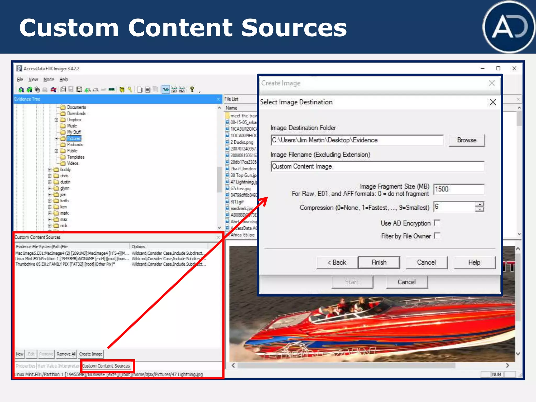Check the Filter by File Owner box
The image size is (536, 402).
(437, 236)
